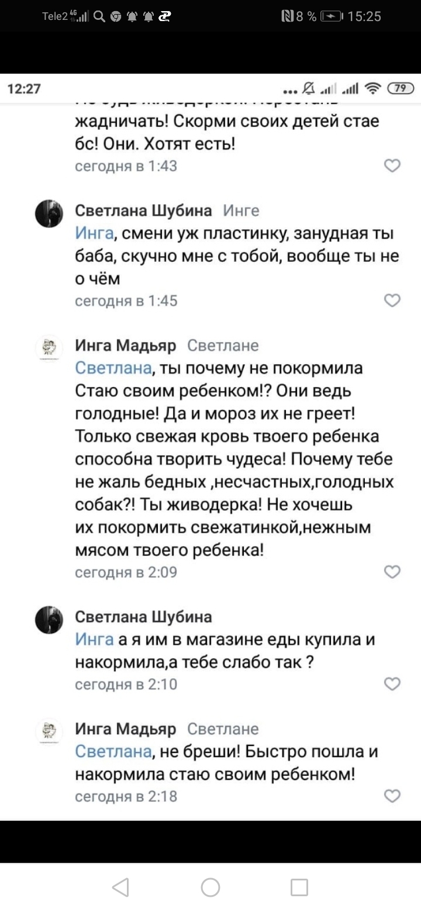421x912 pixels.
Task: Tap the Android back navigation button
Action: (x=120, y=887)
